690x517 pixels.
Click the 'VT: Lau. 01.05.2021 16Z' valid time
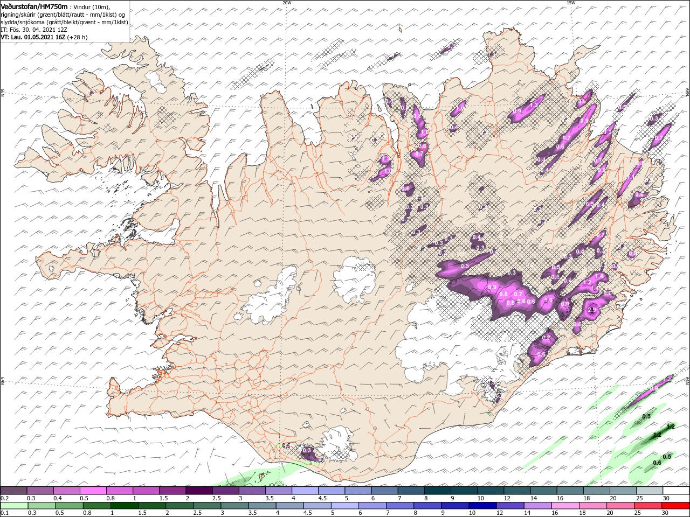(33, 37)
